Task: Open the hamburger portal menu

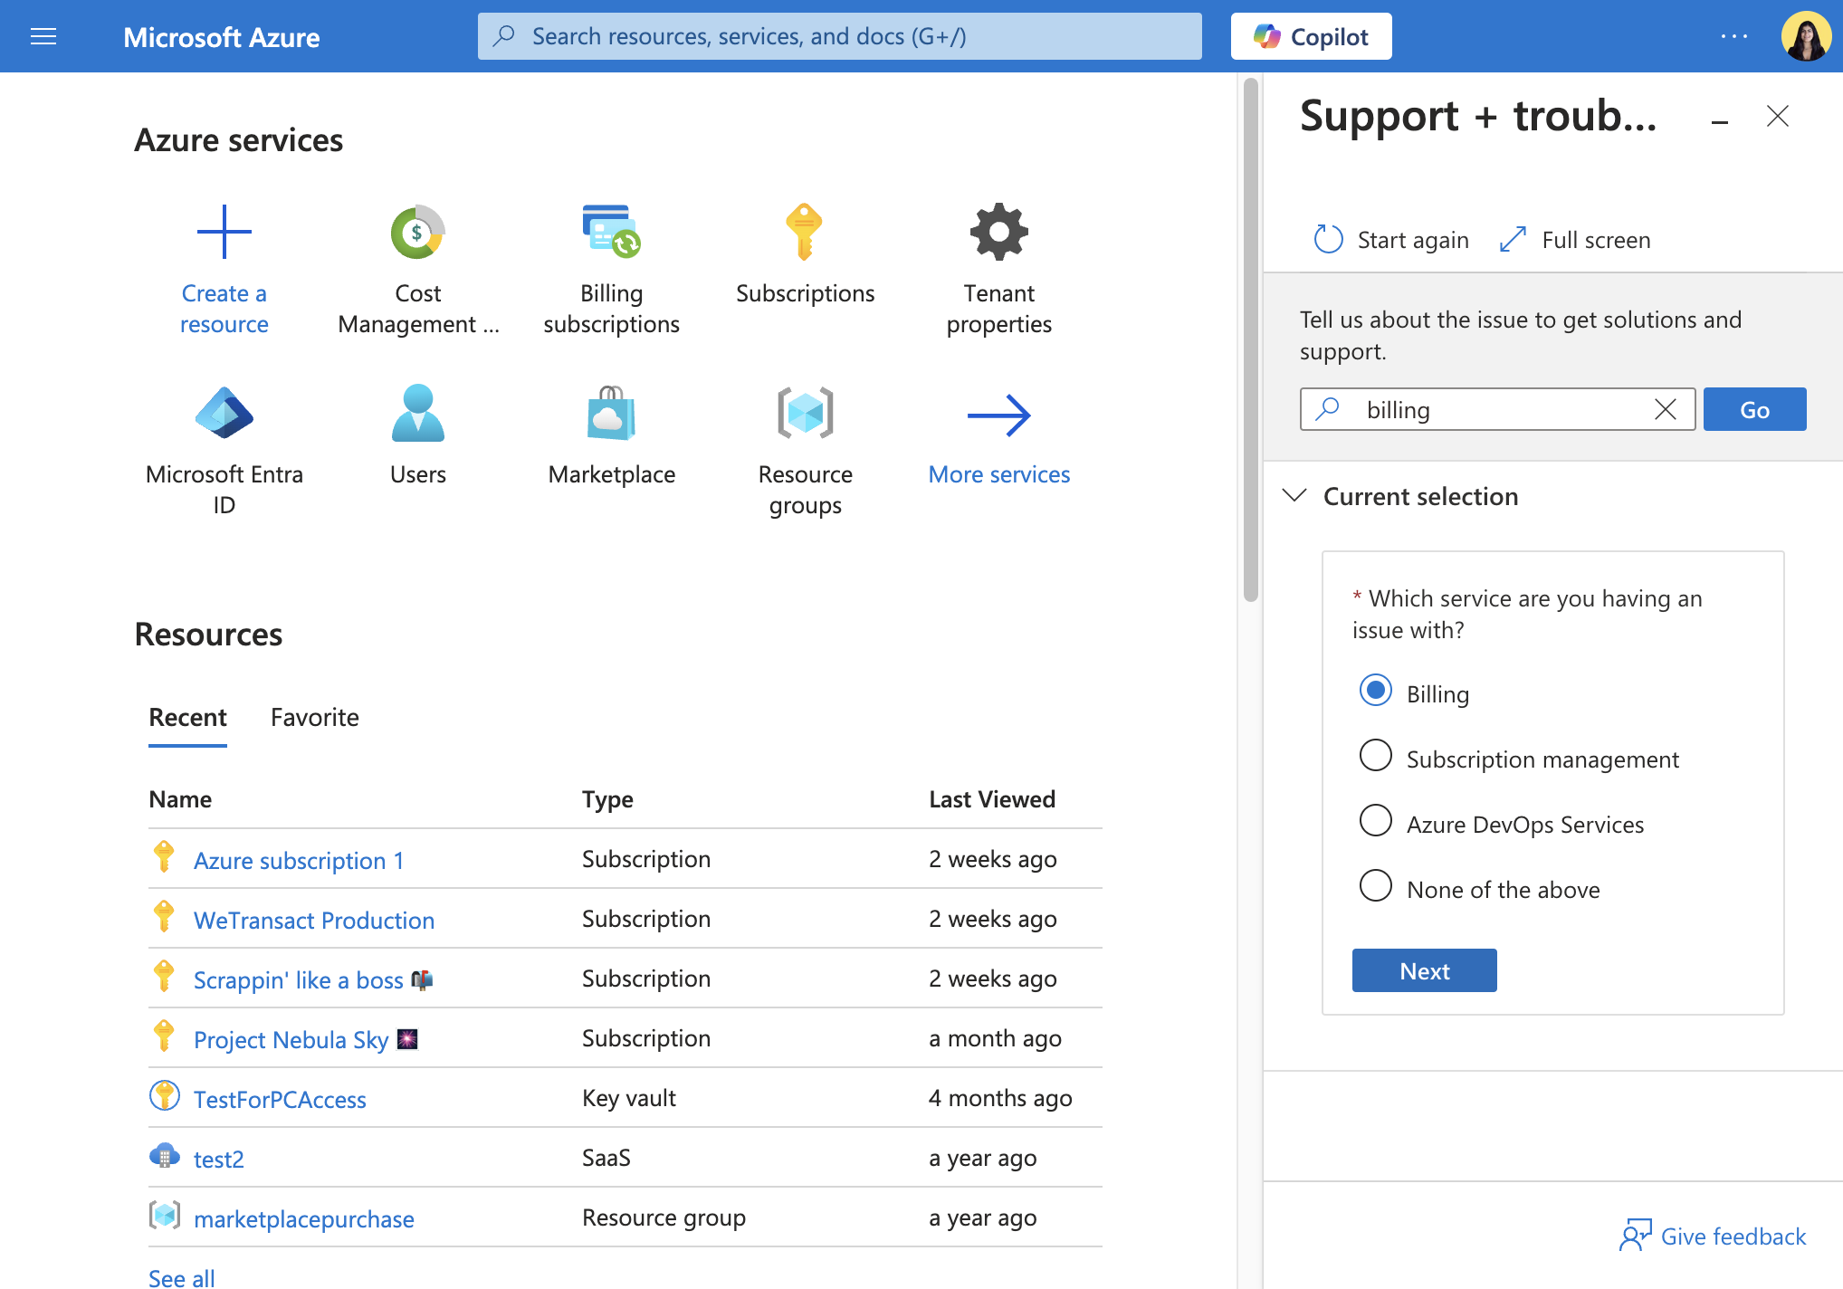Action: (43, 36)
